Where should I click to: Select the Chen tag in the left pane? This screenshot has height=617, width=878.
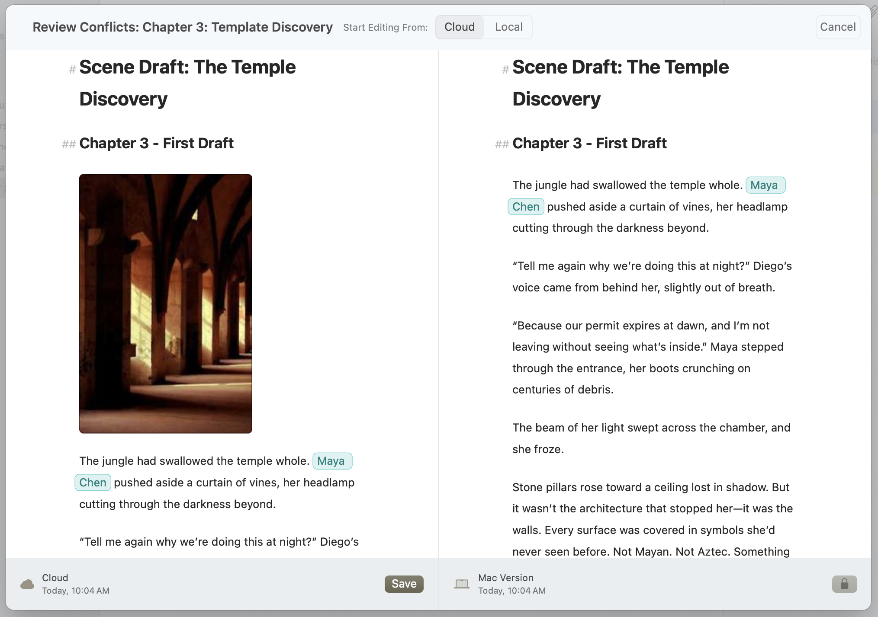[92, 483]
